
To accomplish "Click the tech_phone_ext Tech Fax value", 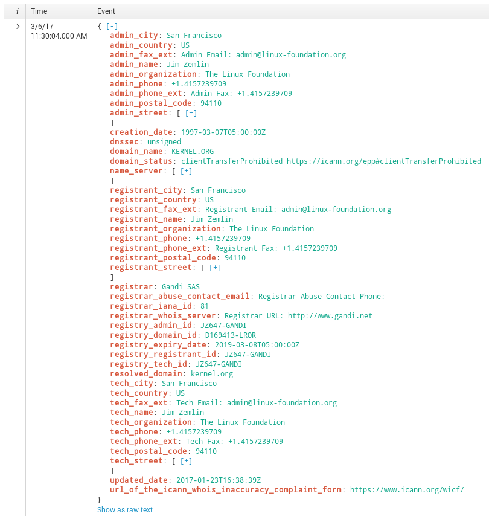I will click(234, 442).
